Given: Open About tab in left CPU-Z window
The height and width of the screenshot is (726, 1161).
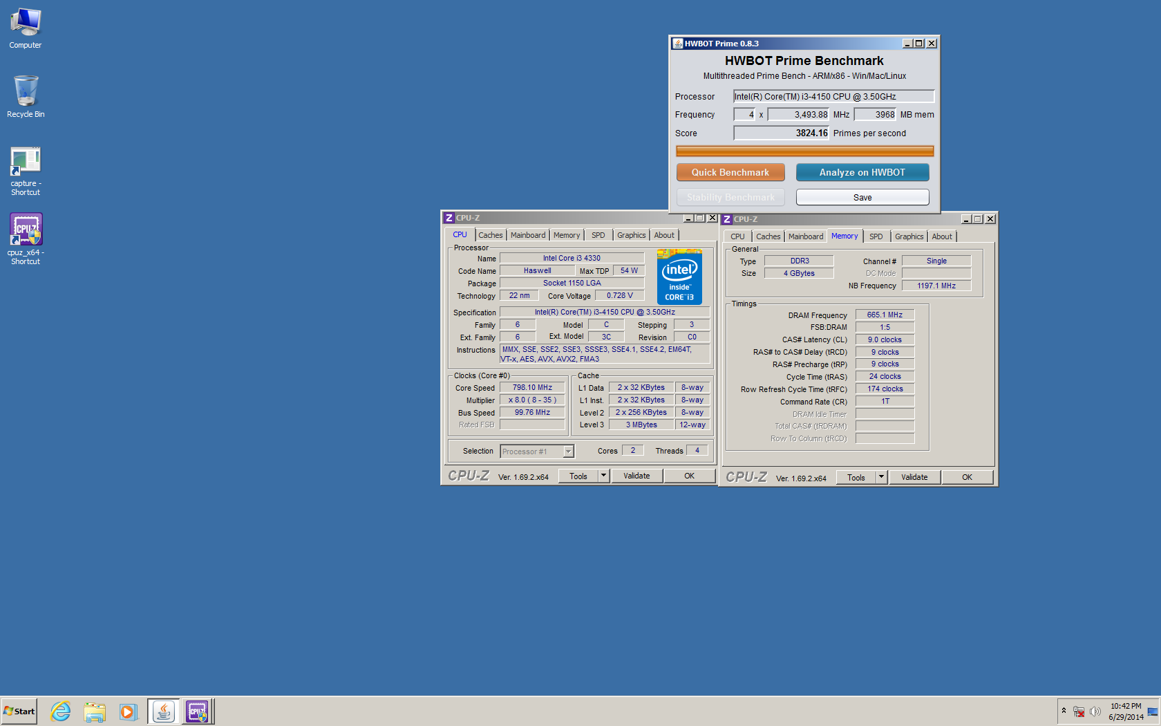Looking at the screenshot, I should 664,235.
